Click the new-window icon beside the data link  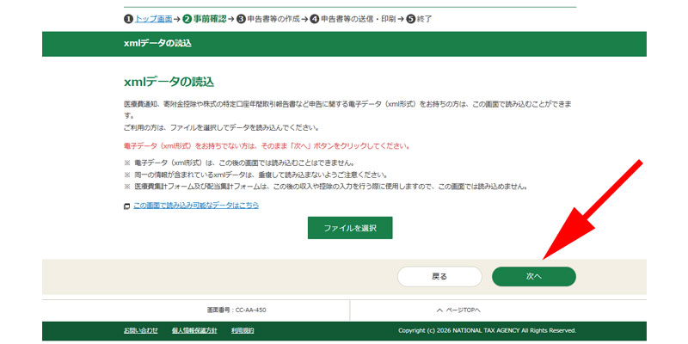[x=126, y=206]
